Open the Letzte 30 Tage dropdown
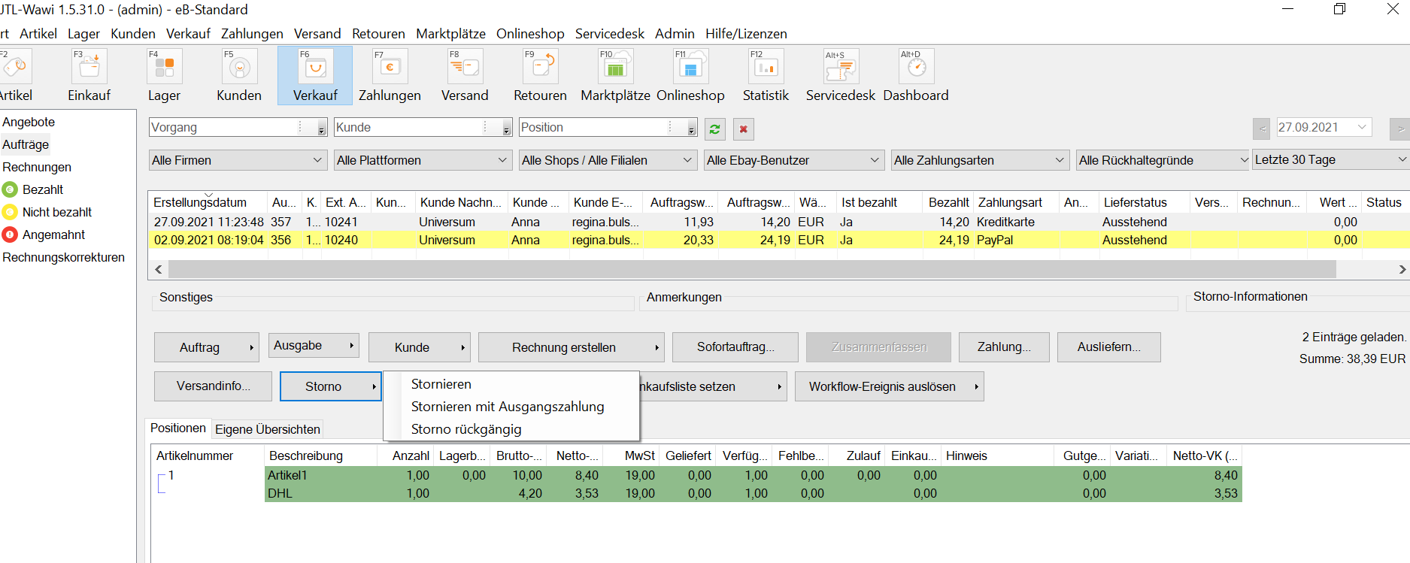Image resolution: width=1410 pixels, height=563 pixels. click(1330, 159)
